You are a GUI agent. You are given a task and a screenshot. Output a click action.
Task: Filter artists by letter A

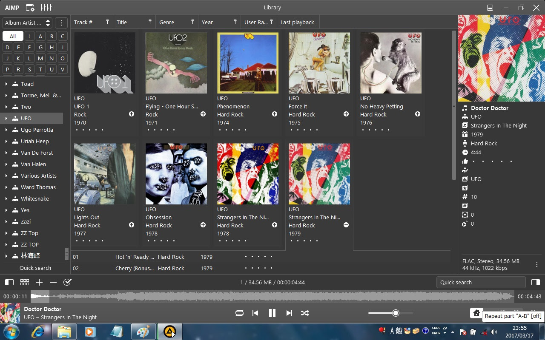pos(40,36)
